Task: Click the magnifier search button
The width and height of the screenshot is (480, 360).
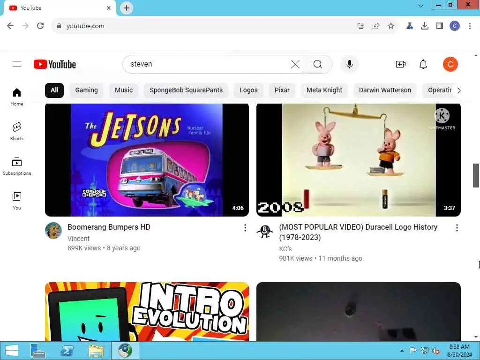Action: 318,64
